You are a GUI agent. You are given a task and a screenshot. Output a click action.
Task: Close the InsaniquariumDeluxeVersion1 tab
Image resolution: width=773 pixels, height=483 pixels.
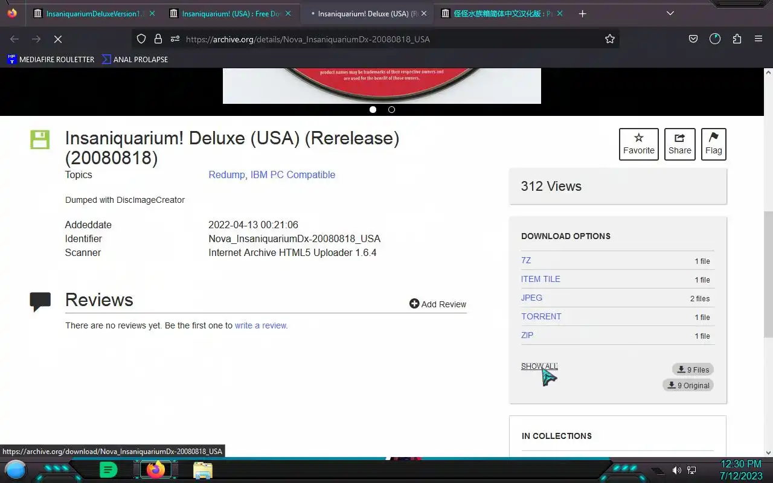(x=152, y=13)
